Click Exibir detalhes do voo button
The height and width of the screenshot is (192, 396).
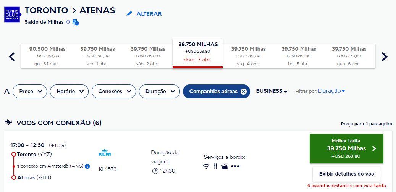[x=346, y=174]
